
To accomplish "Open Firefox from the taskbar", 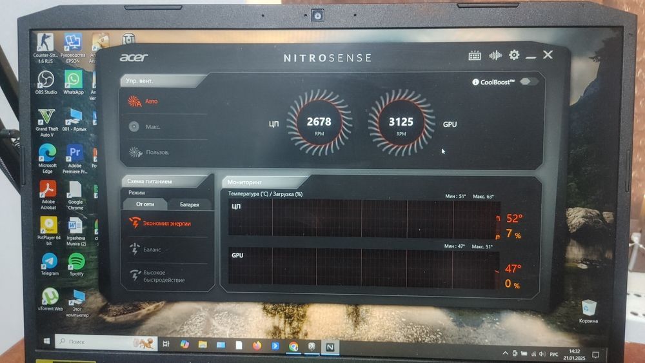I will click(x=257, y=346).
